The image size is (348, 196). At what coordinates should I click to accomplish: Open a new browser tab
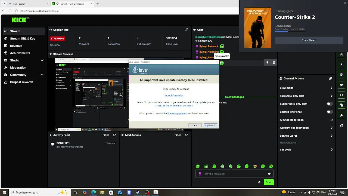pyautogui.click(x=98, y=4)
